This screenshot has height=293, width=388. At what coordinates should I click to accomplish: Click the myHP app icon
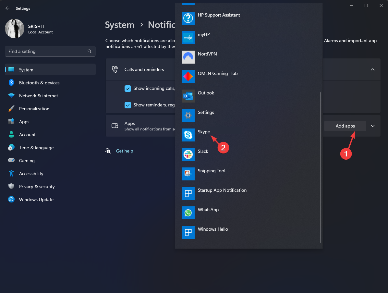coord(188,38)
